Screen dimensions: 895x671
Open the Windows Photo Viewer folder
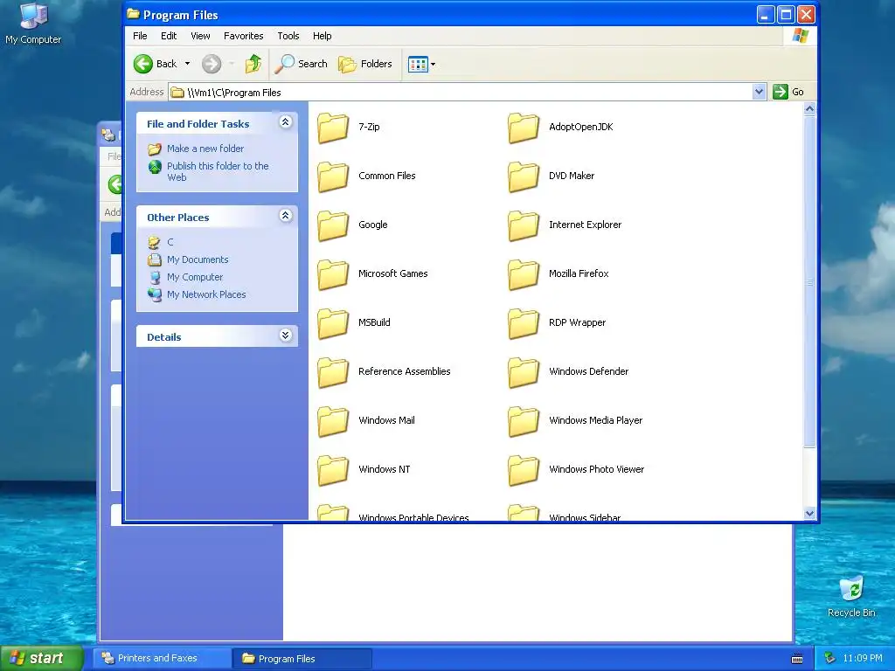(577, 469)
